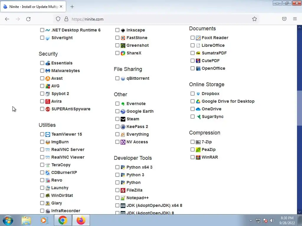Close the Ninite tab
The width and height of the screenshot is (302, 226).
pos(61,6)
